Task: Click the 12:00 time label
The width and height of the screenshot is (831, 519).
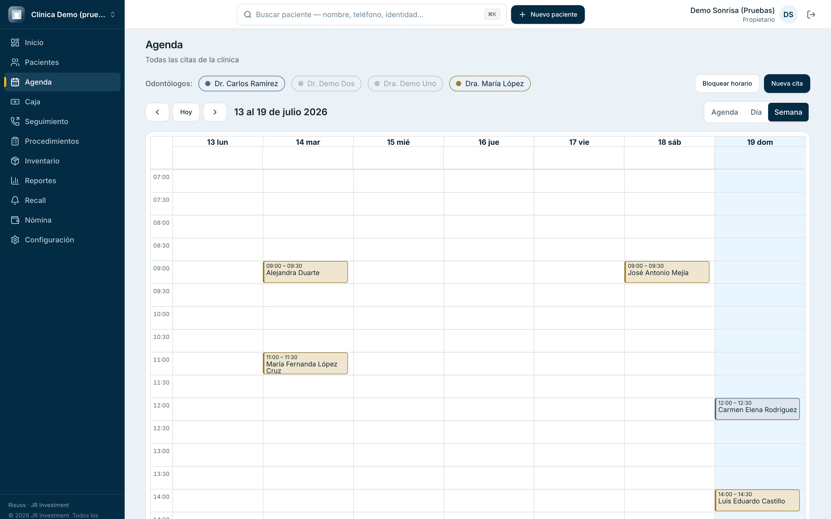Action: (161, 405)
